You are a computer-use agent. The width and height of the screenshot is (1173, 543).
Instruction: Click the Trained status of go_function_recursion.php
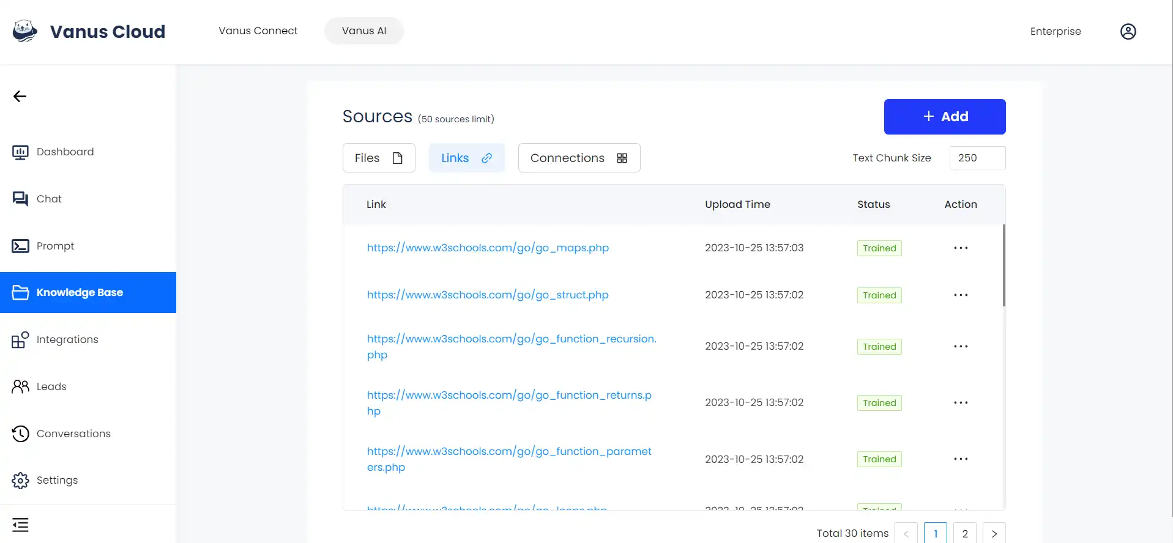(x=879, y=347)
